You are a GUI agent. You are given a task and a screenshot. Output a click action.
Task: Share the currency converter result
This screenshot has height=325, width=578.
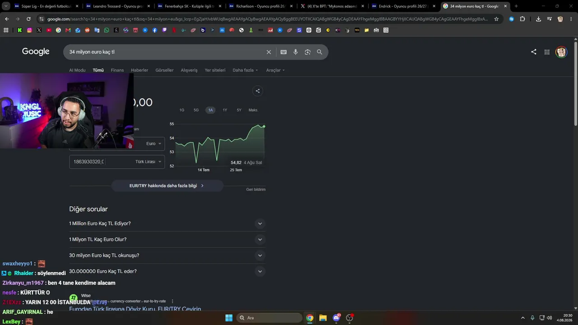pos(258,91)
